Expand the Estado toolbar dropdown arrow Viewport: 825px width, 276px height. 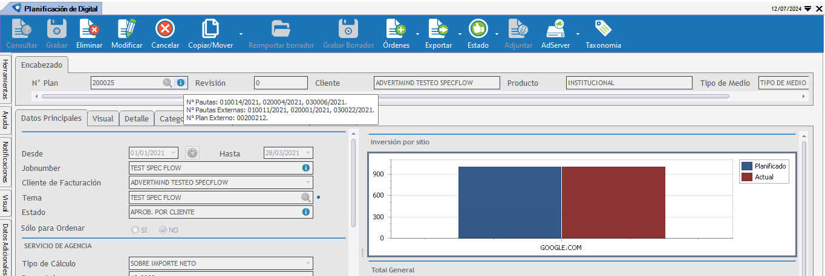pyautogui.click(x=497, y=34)
